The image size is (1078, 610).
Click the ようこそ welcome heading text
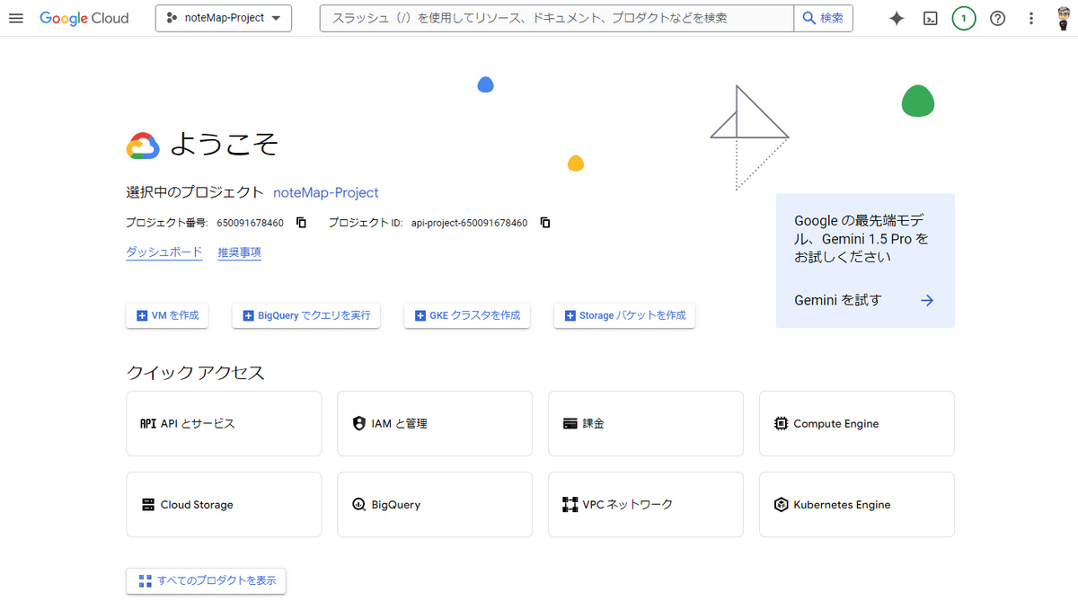coord(225,145)
